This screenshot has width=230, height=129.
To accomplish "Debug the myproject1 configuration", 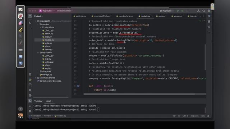I will point(183,11).
